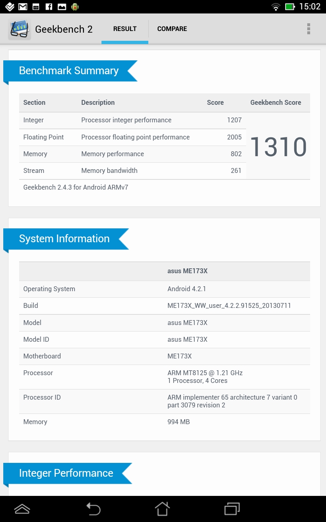Image resolution: width=326 pixels, height=522 pixels.
Task: Tap the up-chevron icon in navigation bar
Action: (x=22, y=509)
